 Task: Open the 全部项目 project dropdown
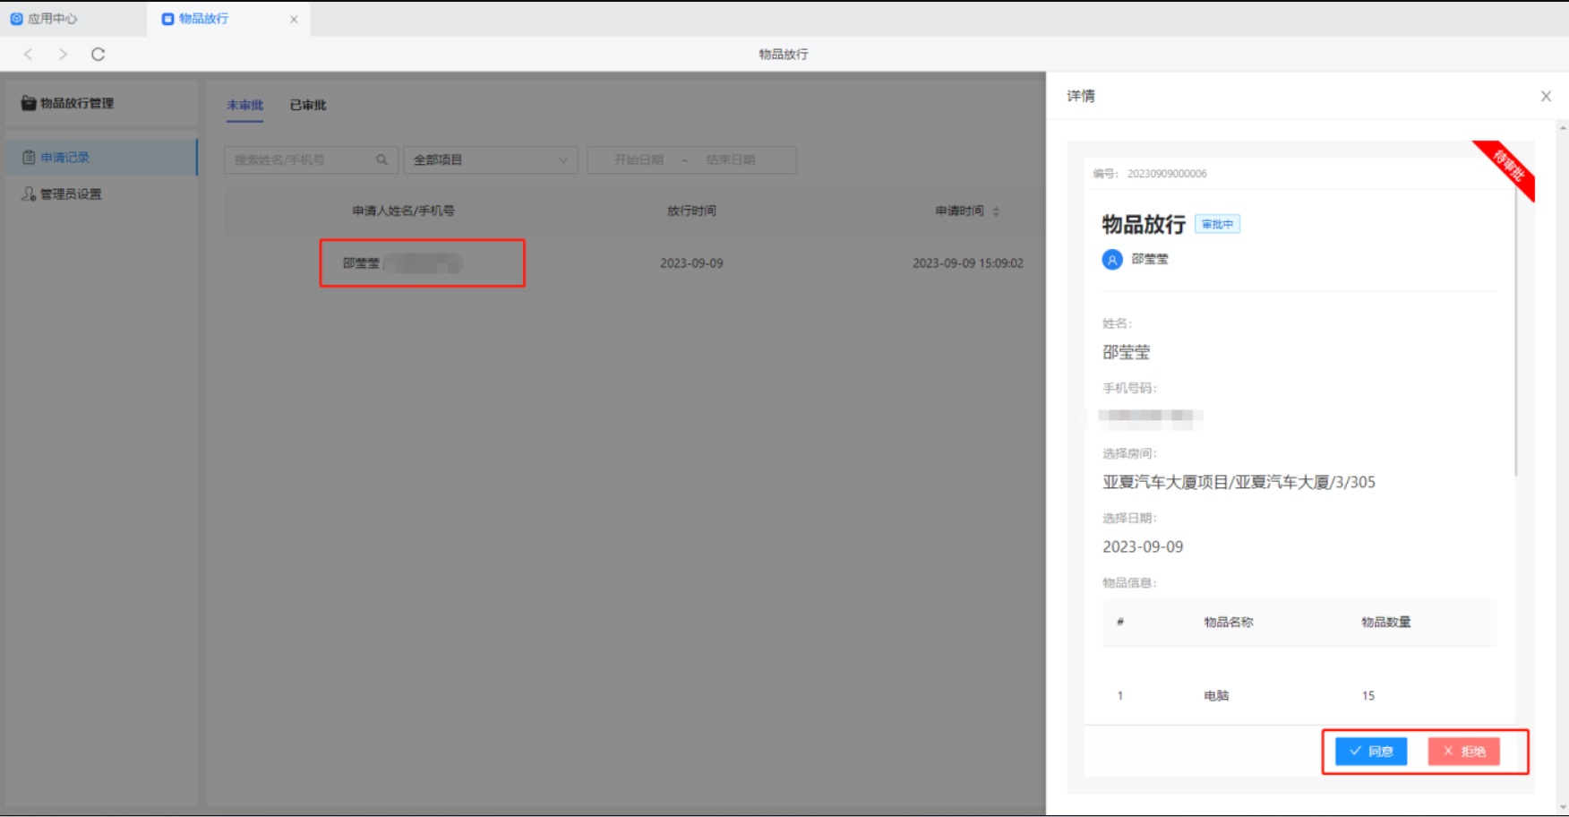490,160
